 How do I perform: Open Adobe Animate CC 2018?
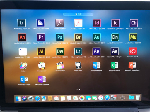click(22, 37)
